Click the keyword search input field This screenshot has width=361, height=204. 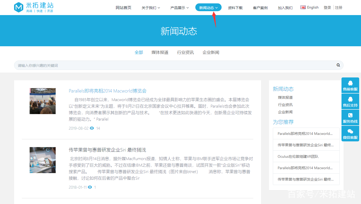point(179,65)
